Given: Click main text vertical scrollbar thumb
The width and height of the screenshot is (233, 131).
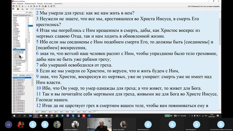Looking at the screenshot, I should click(220, 31).
